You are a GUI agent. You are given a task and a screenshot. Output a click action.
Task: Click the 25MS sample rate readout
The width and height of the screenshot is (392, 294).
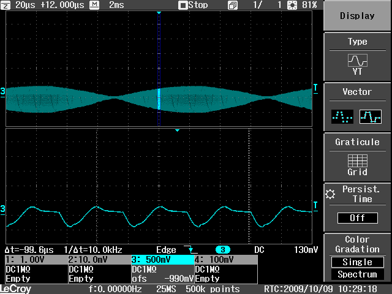[x=166, y=289]
